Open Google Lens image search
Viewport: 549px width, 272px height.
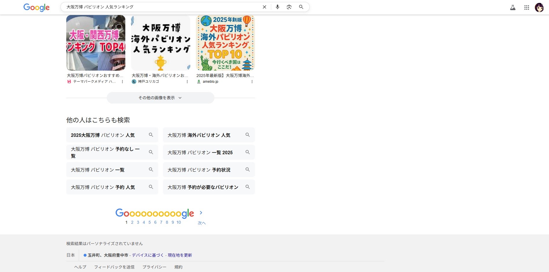(289, 7)
